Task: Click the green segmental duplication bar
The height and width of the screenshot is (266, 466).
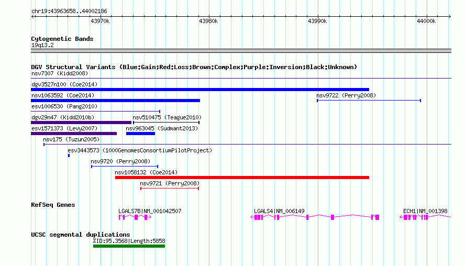Action: pos(129,246)
